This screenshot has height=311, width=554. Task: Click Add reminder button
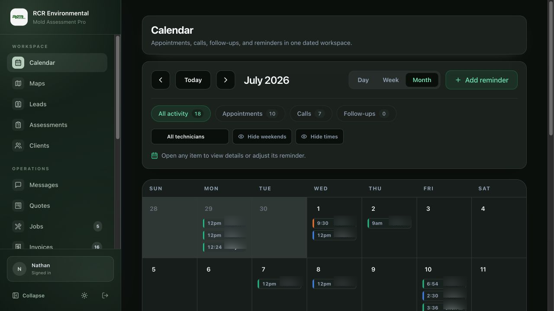click(x=482, y=80)
